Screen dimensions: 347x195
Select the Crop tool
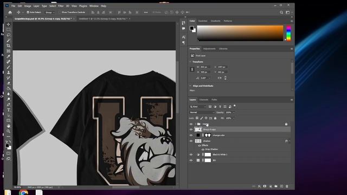(x=9, y=45)
